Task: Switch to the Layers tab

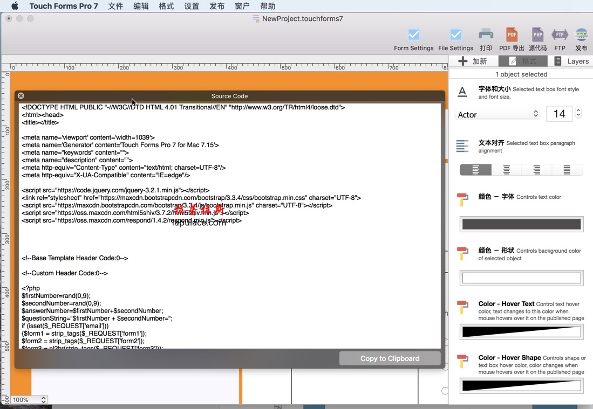Action: click(571, 61)
